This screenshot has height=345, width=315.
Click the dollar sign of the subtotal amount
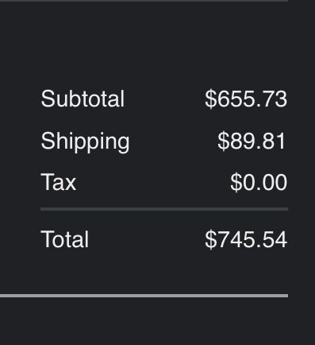[210, 99]
